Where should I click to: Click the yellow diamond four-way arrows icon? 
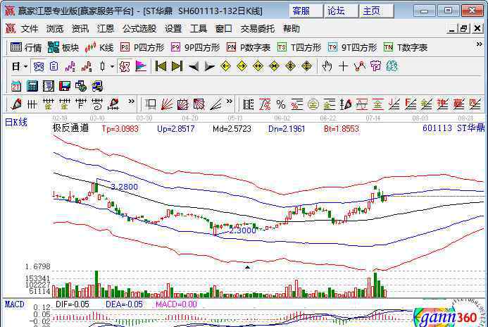[290, 66]
